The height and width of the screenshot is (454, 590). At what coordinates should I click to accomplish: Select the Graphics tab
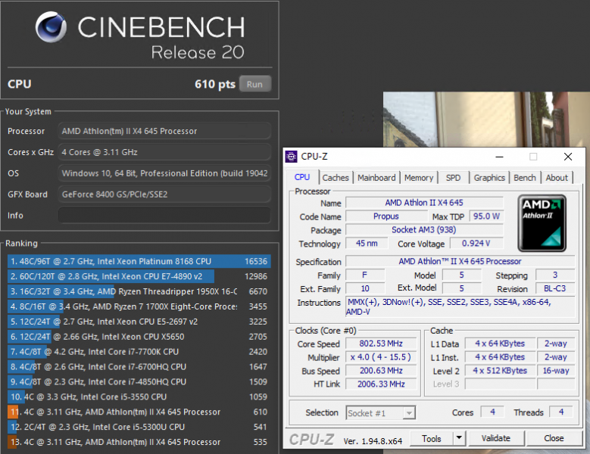[489, 178]
